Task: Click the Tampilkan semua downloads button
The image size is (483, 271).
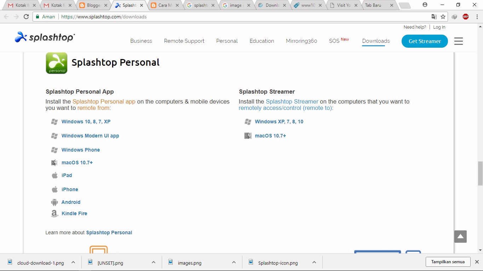Action: coord(448,262)
